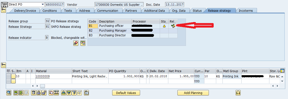The height and width of the screenshot is (99, 288).
Task: Click the greyed-out deselect items icon
Action: point(26,93)
